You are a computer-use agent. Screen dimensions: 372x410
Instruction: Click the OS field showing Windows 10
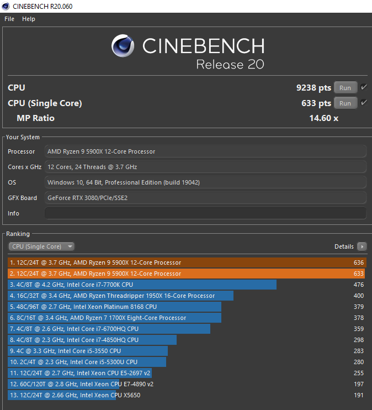click(205, 182)
